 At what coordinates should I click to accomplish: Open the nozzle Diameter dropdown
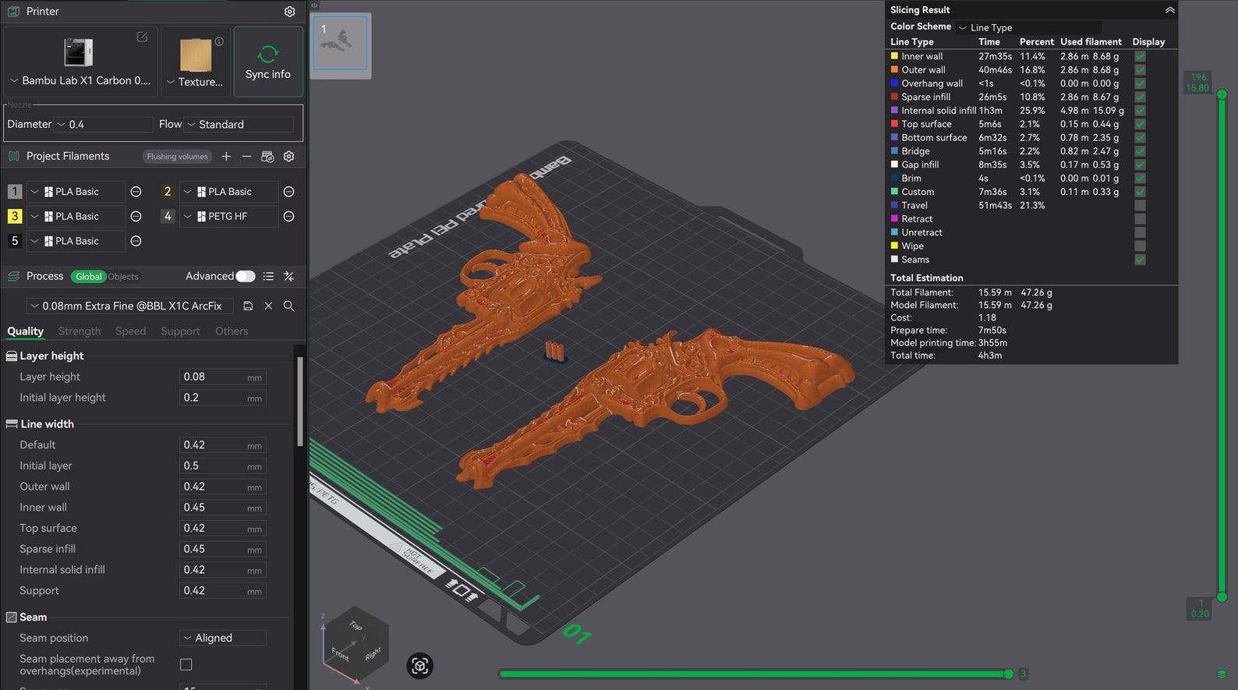pos(104,124)
